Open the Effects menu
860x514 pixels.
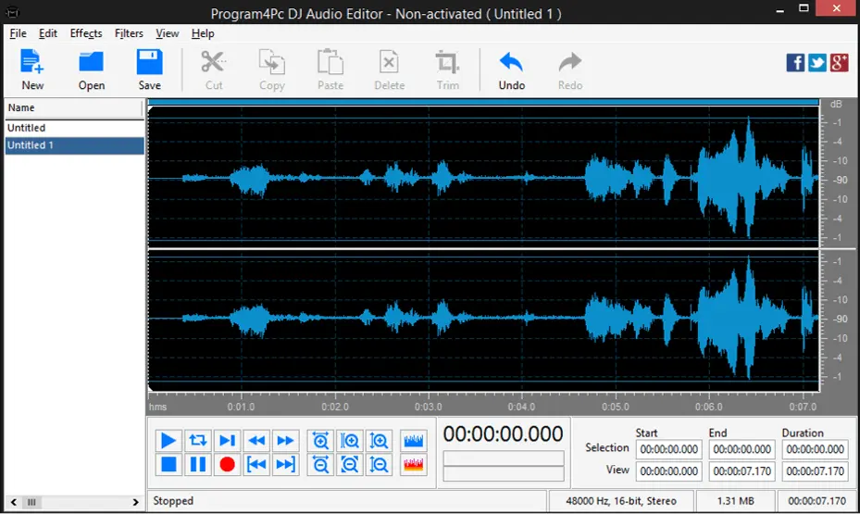pos(86,33)
